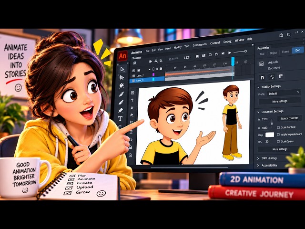This screenshot has height=229, width=305.
Task: Select the Text (T) tool
Action: [x=120, y=118]
